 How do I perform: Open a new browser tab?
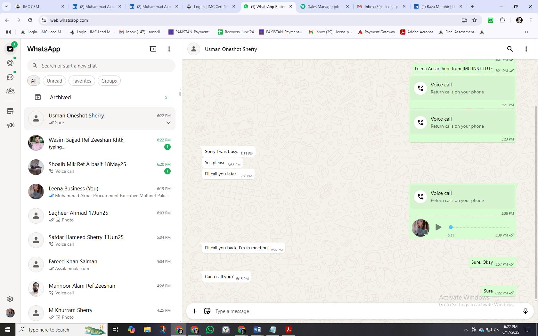coord(472,6)
